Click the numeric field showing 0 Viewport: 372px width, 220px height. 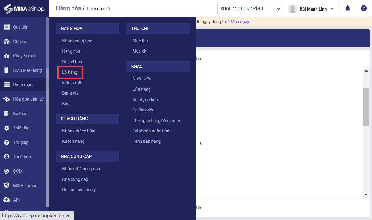point(201,143)
